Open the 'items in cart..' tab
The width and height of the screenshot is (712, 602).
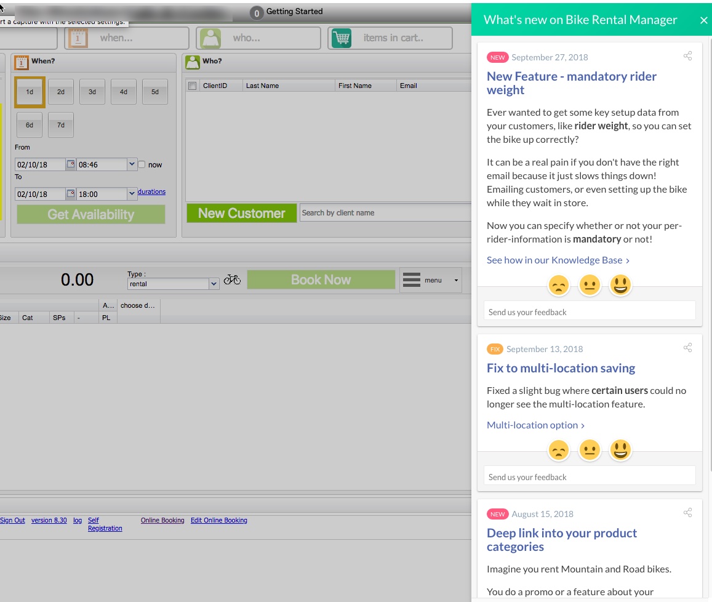coord(390,38)
